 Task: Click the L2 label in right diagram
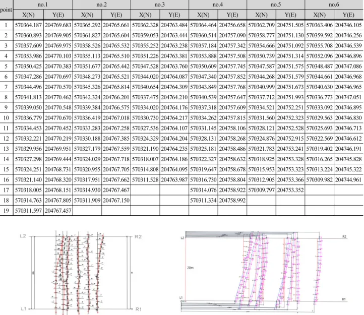pyautogui.click(x=183, y=238)
